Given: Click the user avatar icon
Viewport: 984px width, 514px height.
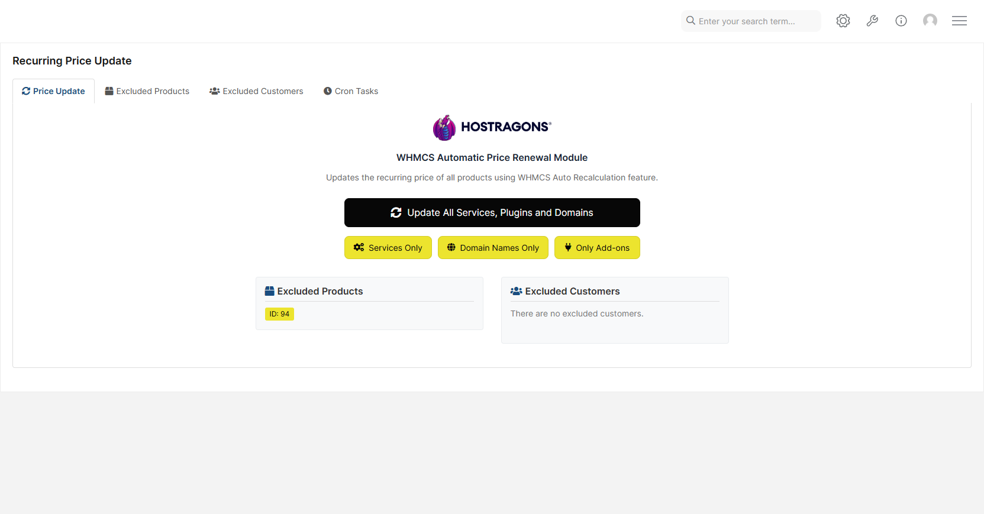Looking at the screenshot, I should point(930,21).
